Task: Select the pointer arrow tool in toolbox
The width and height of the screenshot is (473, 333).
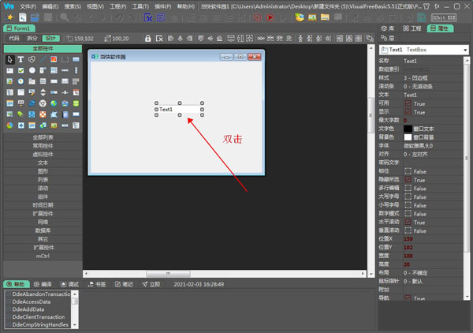Action: [x=9, y=60]
